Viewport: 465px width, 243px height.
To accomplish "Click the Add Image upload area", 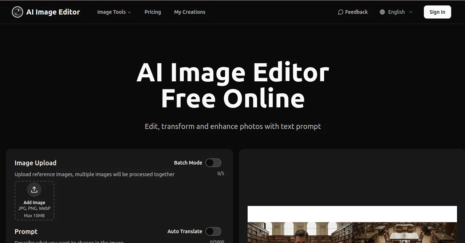I will click(34, 201).
